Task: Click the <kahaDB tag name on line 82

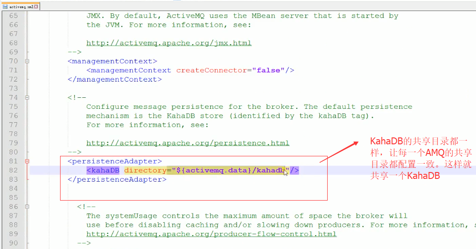Action: coord(103,170)
